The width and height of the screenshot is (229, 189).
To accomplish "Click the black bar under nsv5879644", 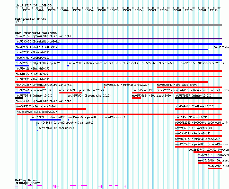I will (x=19, y=98).
